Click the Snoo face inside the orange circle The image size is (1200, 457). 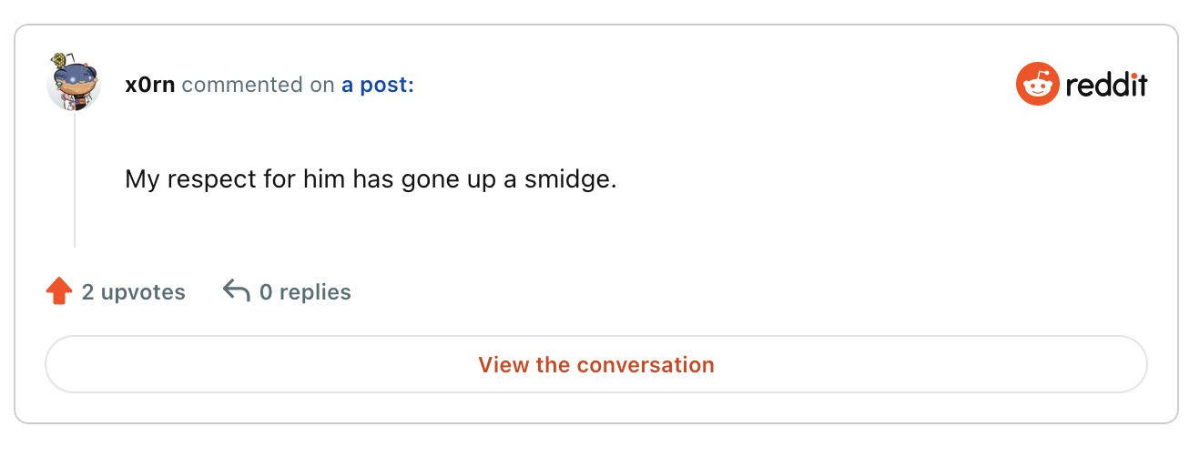point(1037,86)
